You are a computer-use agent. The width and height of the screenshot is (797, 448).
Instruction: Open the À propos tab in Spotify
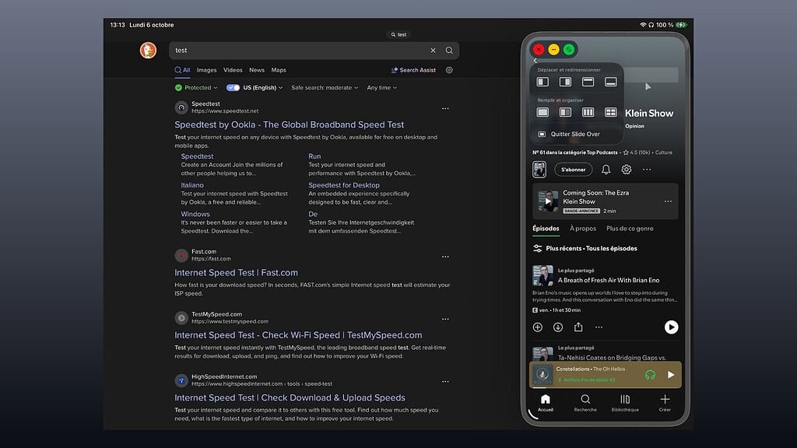tap(583, 229)
